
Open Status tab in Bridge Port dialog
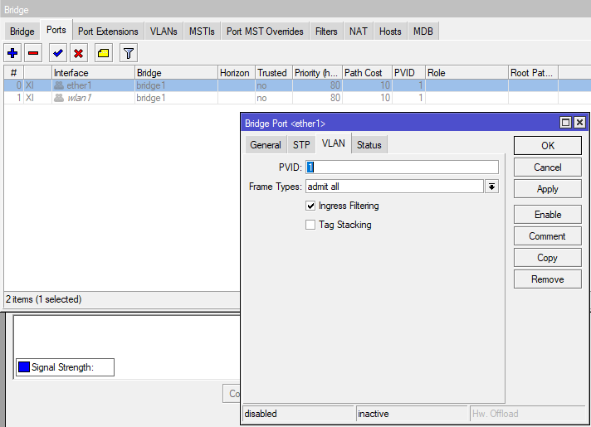click(369, 145)
